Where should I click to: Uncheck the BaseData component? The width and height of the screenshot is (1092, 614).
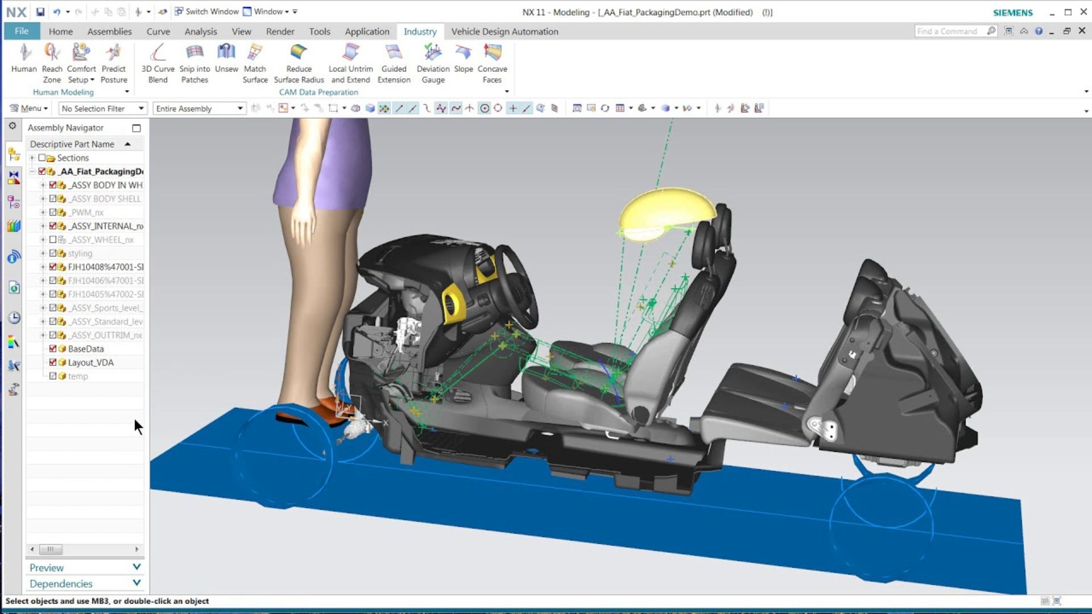(53, 349)
